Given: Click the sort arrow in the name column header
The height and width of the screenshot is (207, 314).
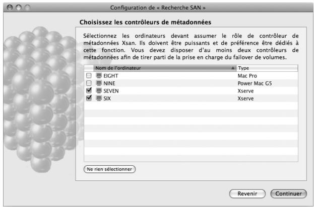Looking at the screenshot, I should pyautogui.click(x=232, y=68).
